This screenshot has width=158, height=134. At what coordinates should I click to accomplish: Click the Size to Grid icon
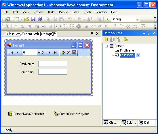[x=78, y=27]
